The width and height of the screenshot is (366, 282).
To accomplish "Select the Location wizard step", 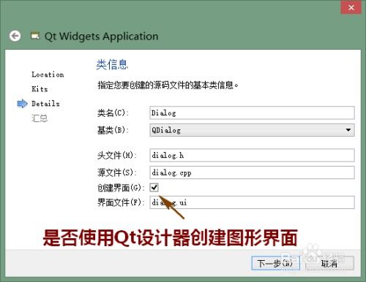I will point(48,75).
